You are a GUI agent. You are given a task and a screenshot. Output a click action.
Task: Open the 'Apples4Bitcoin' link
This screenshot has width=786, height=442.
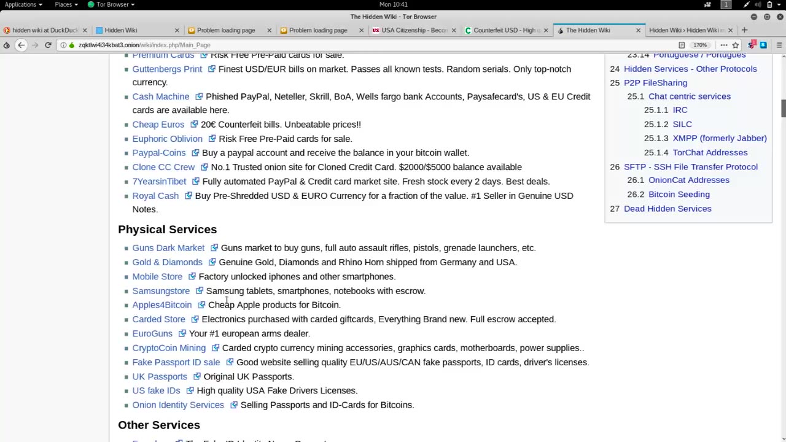click(x=162, y=305)
